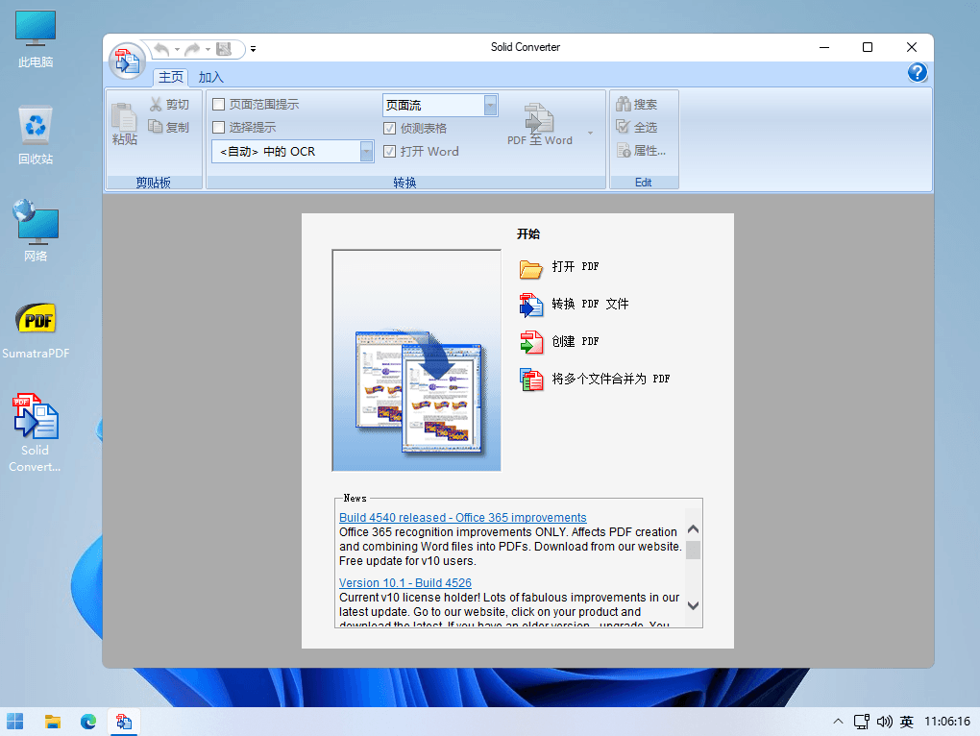
Task: Switch to the 加入 ribbon tab
Action: click(210, 77)
